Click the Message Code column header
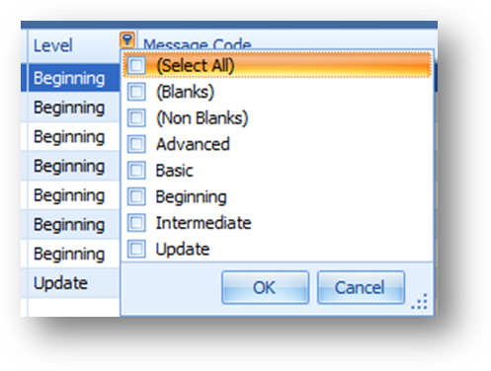The width and height of the screenshot is (491, 371). [197, 43]
